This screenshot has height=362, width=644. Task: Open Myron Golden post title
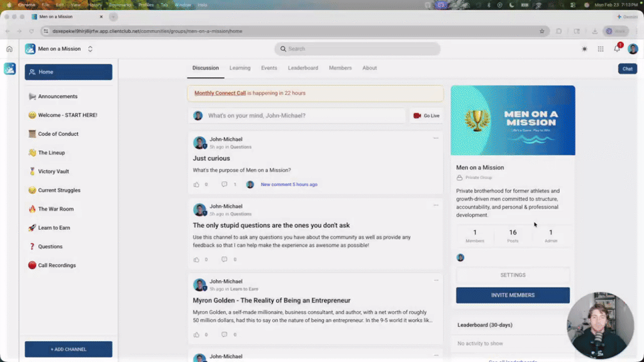[272, 300]
